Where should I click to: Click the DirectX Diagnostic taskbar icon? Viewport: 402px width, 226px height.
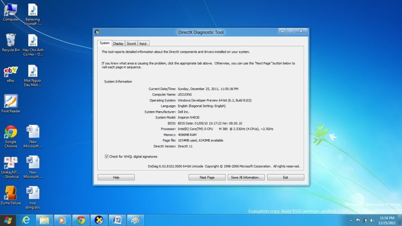[99, 220]
